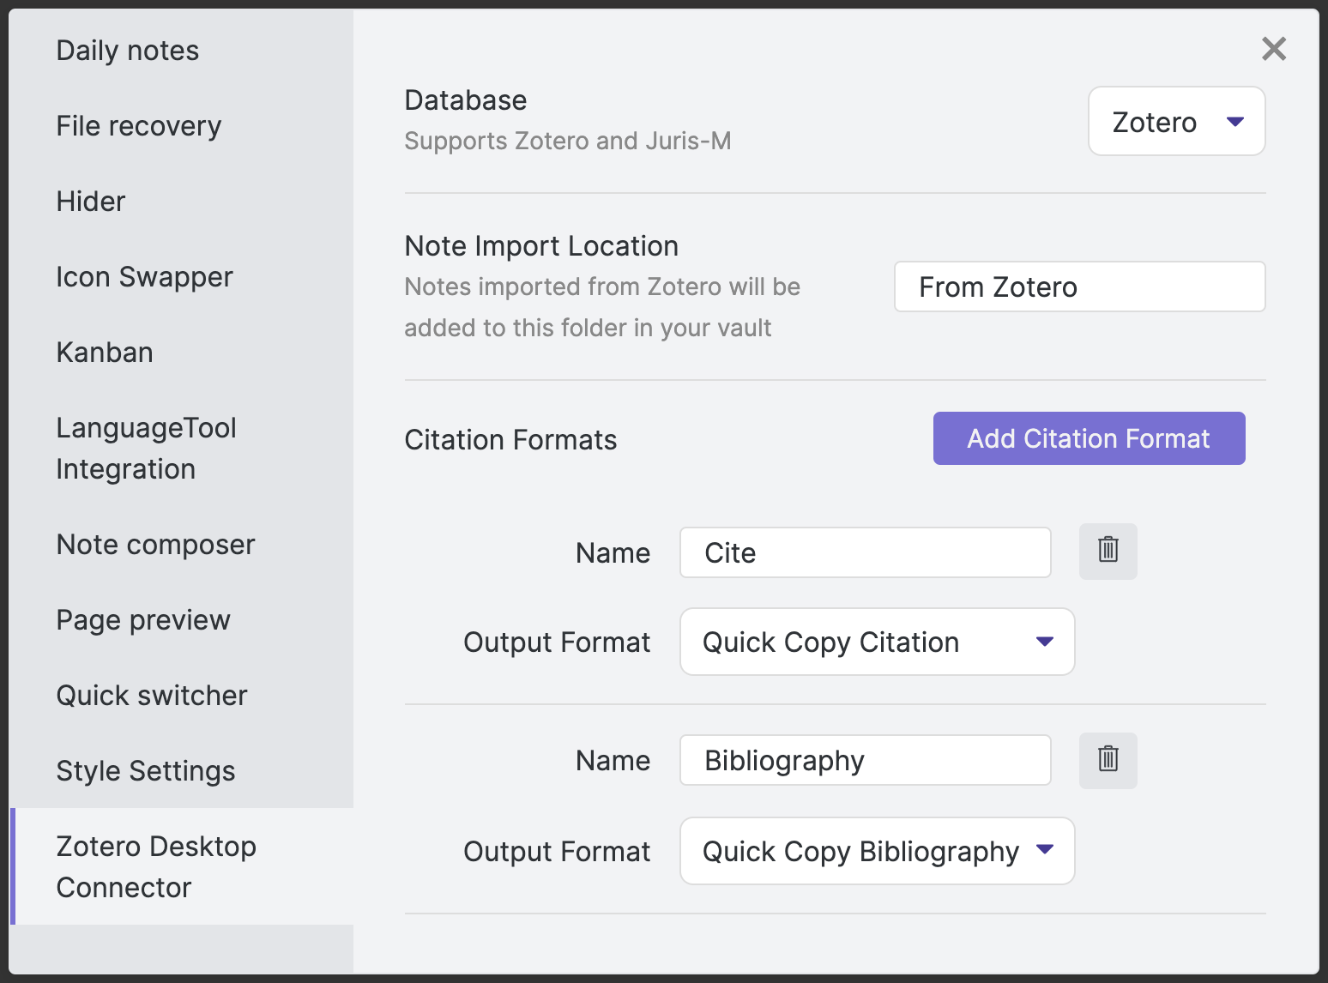The width and height of the screenshot is (1328, 983).
Task: Expand Quick Copy Citation output format
Action: click(877, 642)
